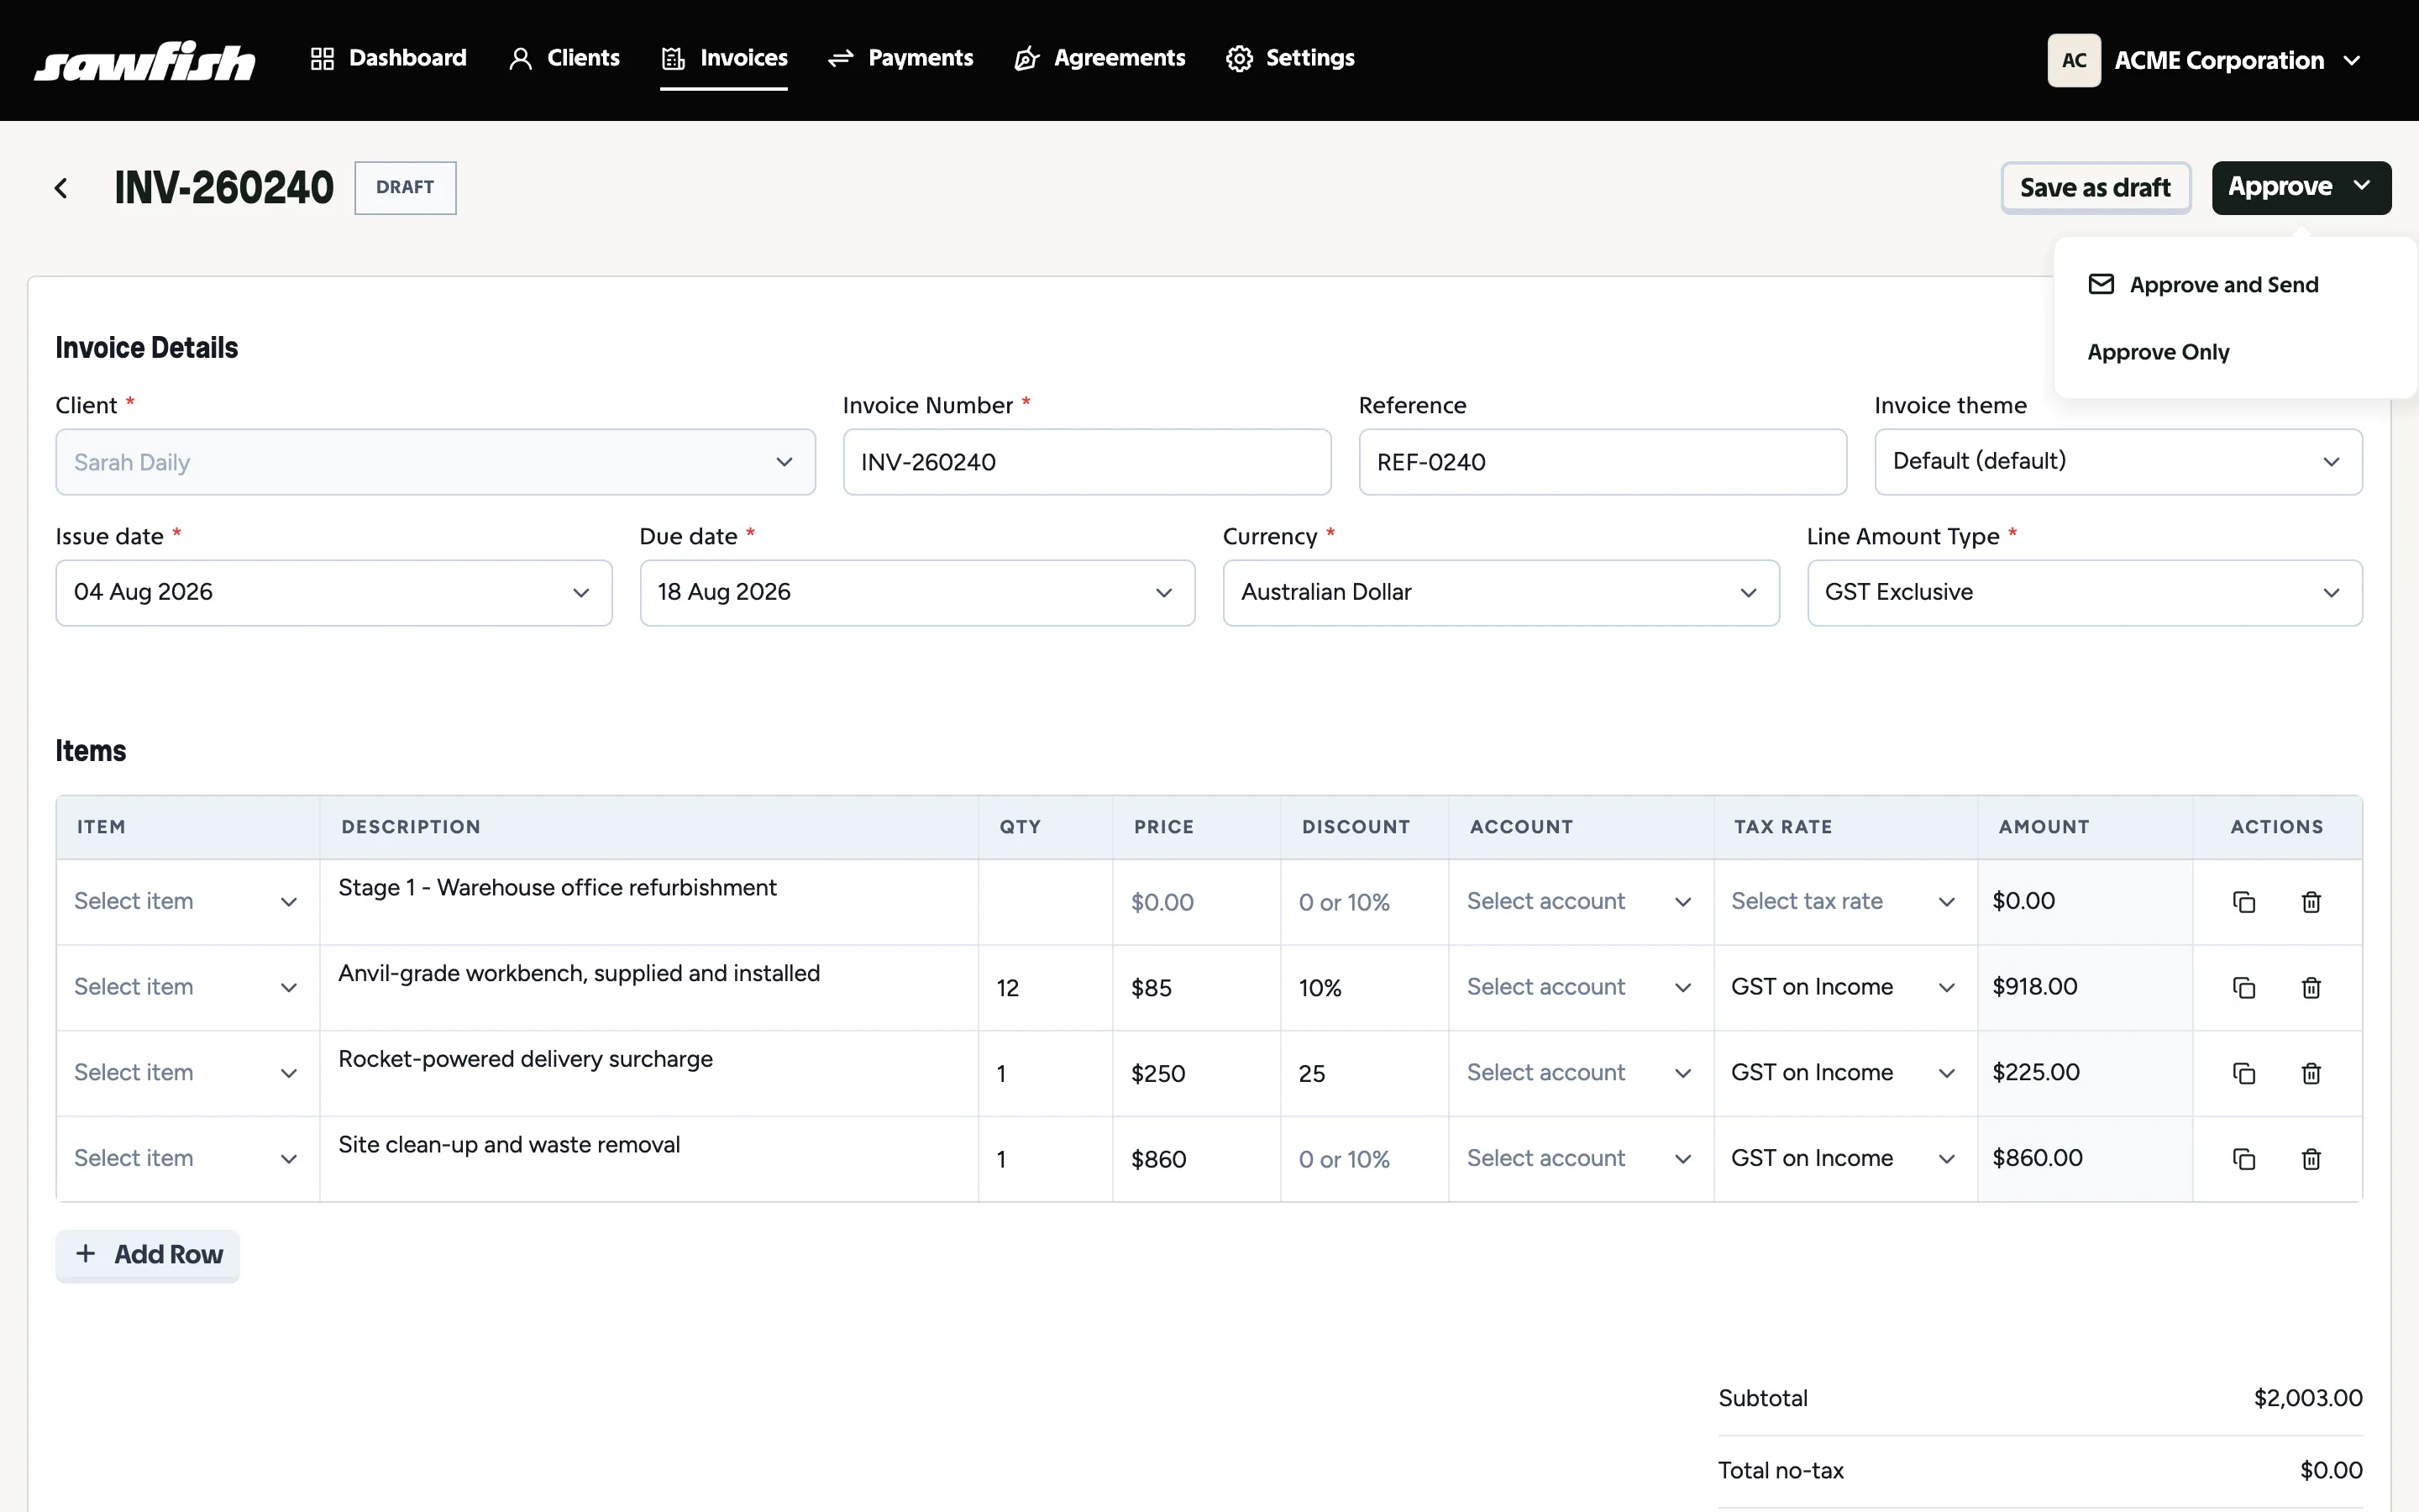Viewport: 2419px width, 1512px height.
Task: Choose Approve and Send from menu
Action: coord(2204,285)
